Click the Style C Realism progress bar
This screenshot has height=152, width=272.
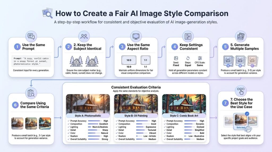click(186, 136)
